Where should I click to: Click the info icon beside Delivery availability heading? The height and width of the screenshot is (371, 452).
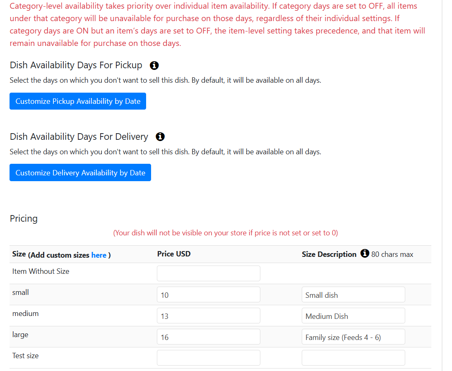(x=160, y=137)
